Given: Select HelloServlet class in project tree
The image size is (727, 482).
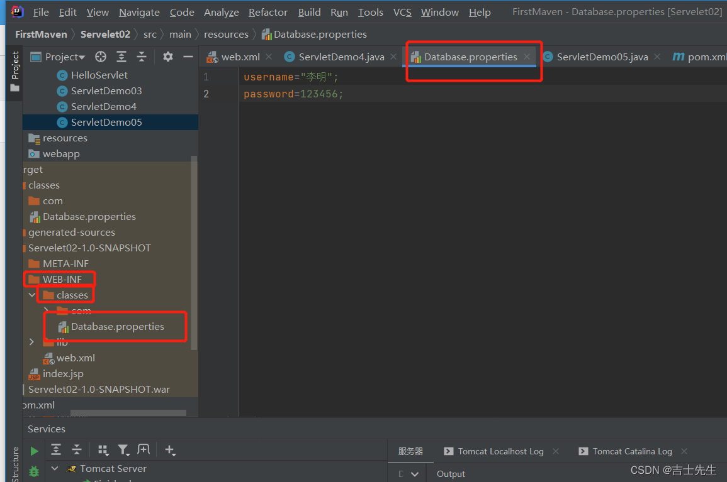Looking at the screenshot, I should (x=99, y=75).
